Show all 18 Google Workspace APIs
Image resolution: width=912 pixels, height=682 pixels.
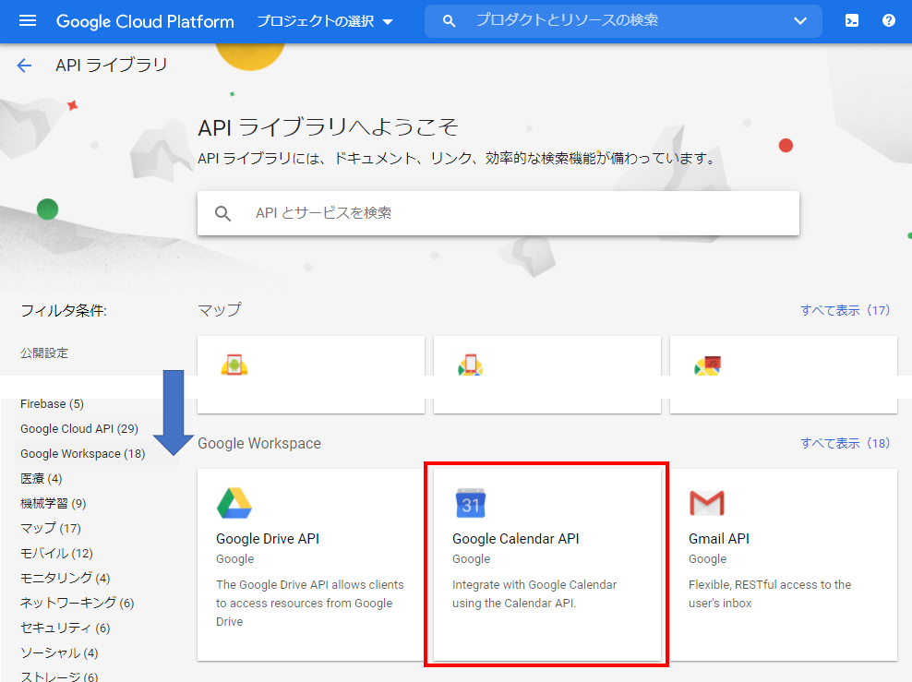coord(845,443)
